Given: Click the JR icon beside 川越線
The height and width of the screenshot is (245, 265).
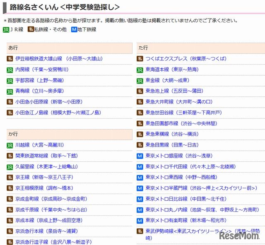Looking at the screenshot, I should [x=10, y=145].
